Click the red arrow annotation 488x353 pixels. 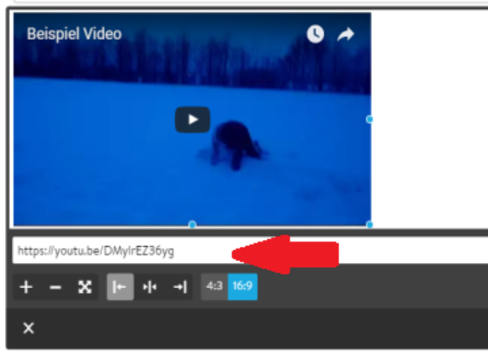pos(285,254)
